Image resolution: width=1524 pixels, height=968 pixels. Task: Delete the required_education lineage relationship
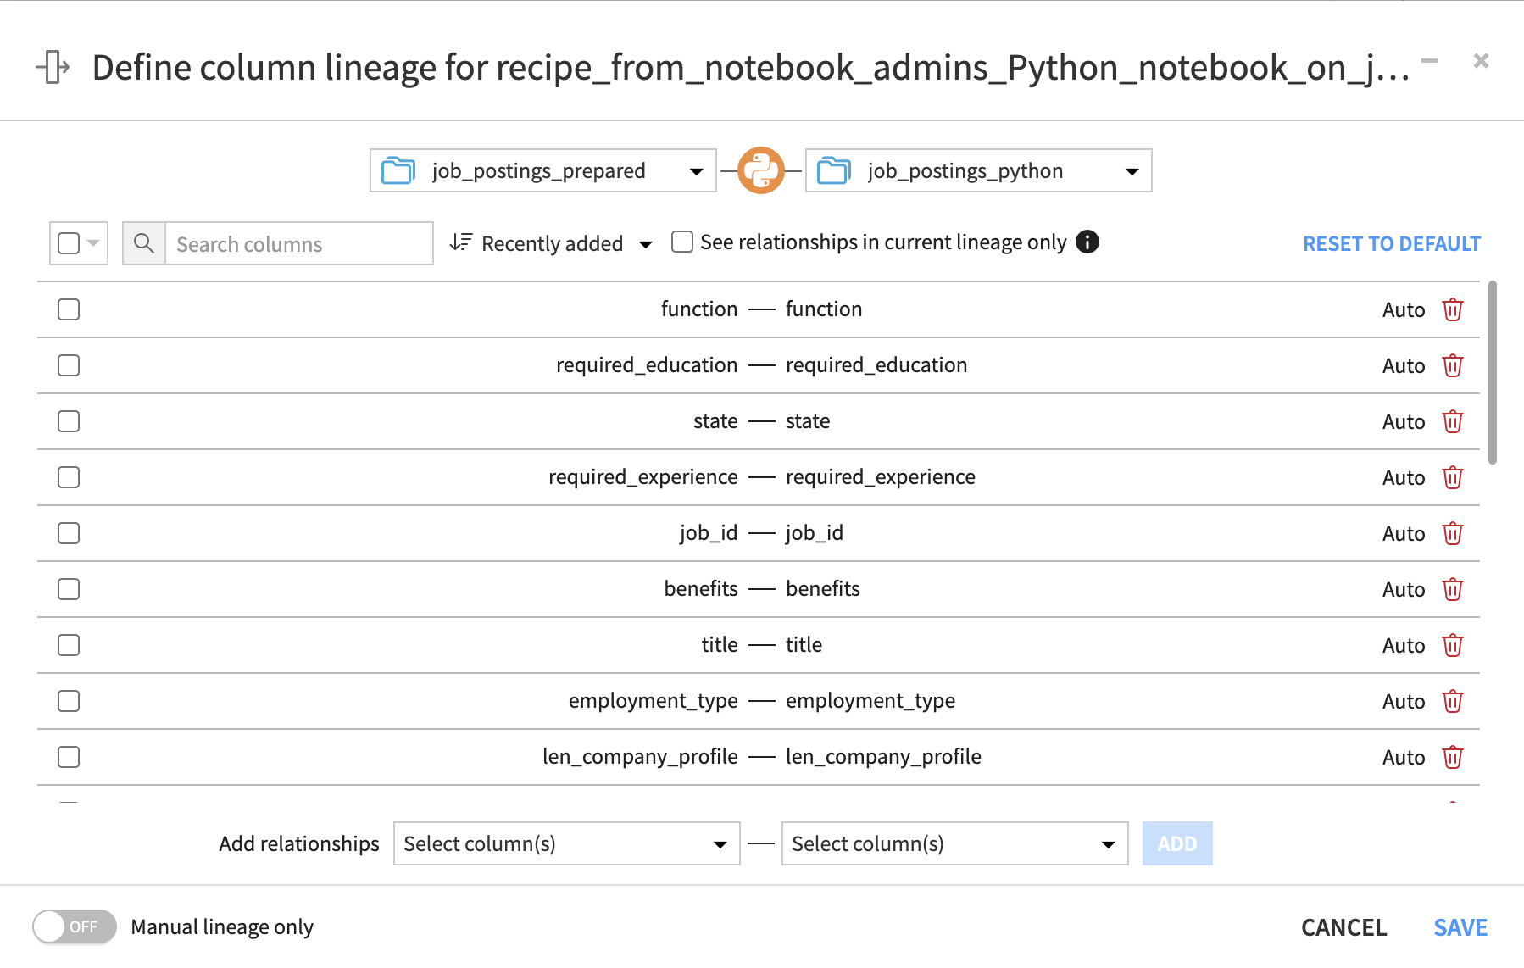click(1453, 365)
